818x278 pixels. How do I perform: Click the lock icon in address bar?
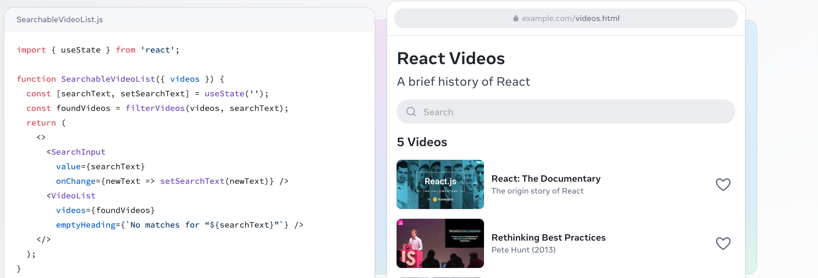point(516,19)
